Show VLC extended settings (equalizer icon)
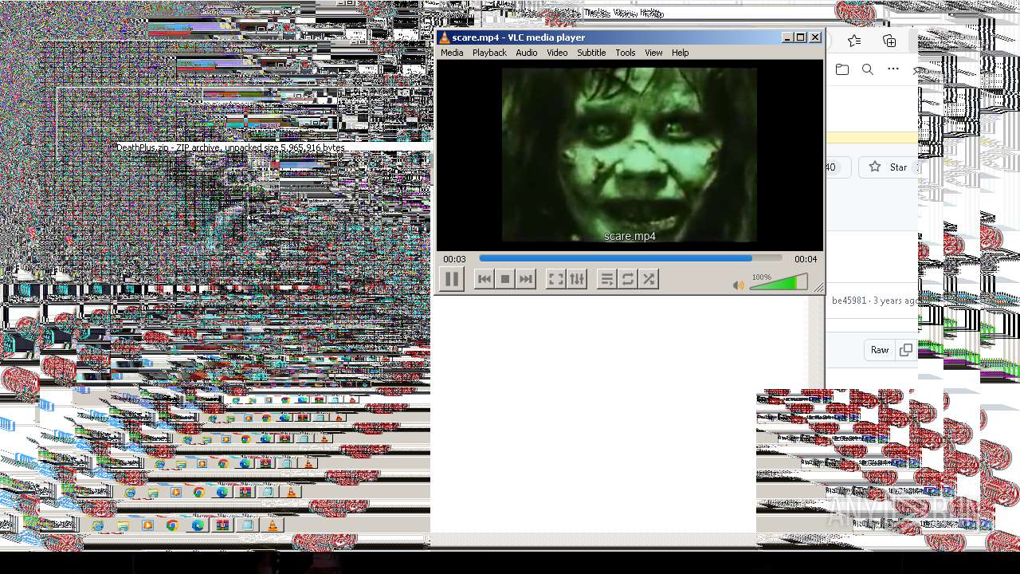Viewport: 1020px width, 574px height. pyautogui.click(x=577, y=279)
